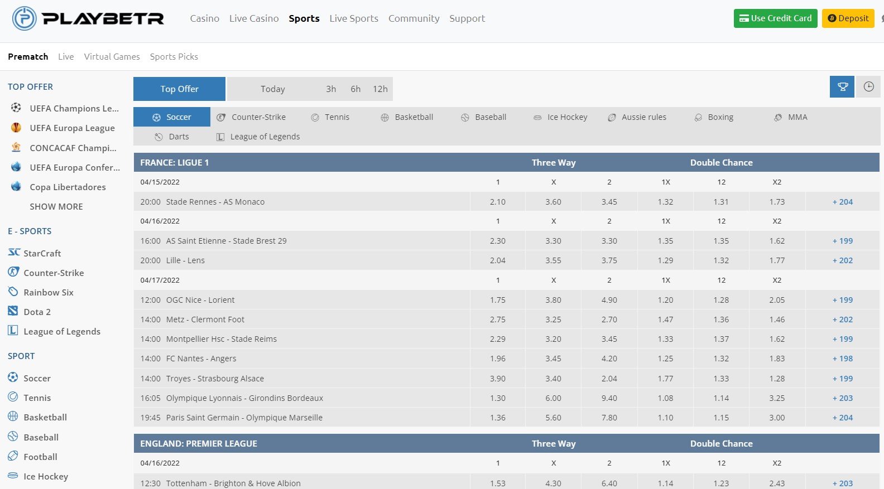Click UEFA Europa Conference icon
The height and width of the screenshot is (489, 884).
[x=16, y=167]
